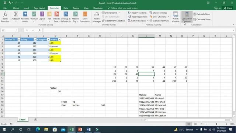Switch to the View tab
The height and width of the screenshot is (133, 236).
[86, 8]
